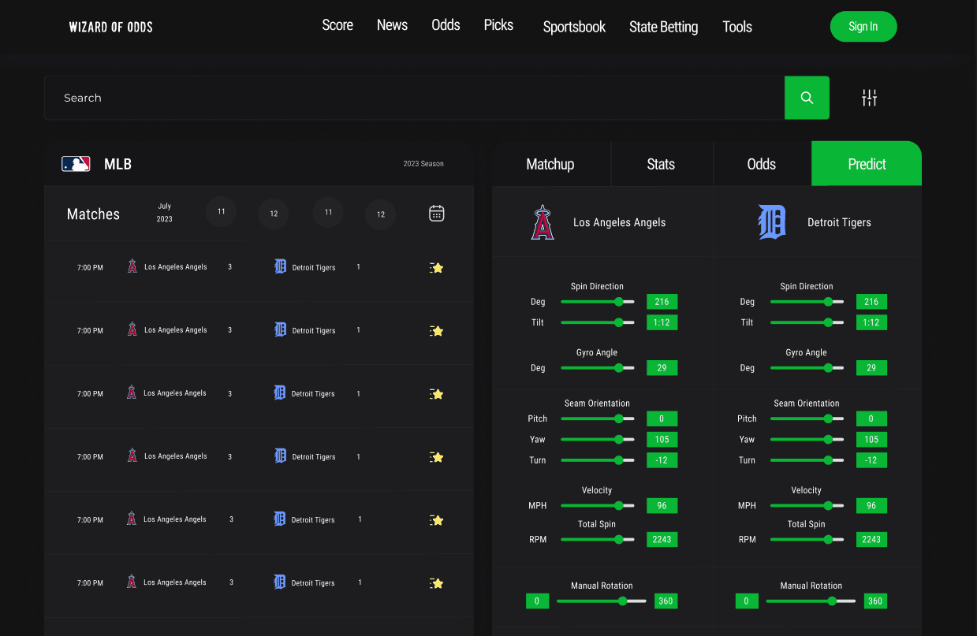977x636 pixels.
Task: Adjust Angels Manual Rotation slider
Action: [x=602, y=601]
